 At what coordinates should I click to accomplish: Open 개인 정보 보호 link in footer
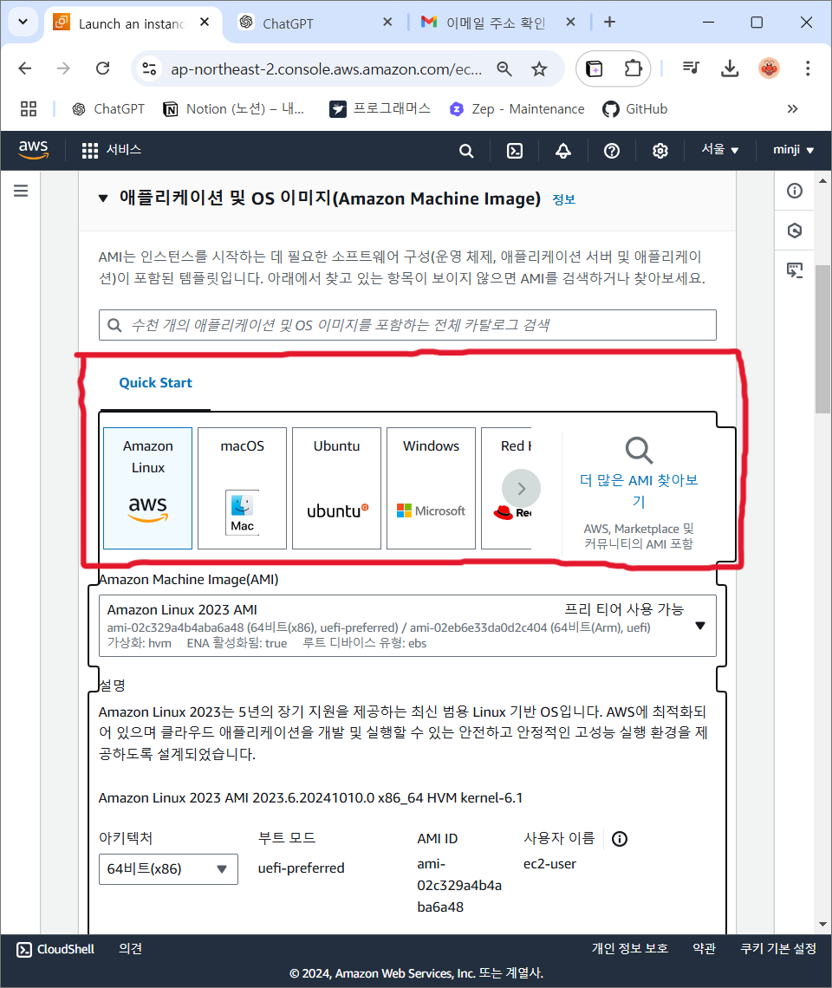pyautogui.click(x=630, y=949)
